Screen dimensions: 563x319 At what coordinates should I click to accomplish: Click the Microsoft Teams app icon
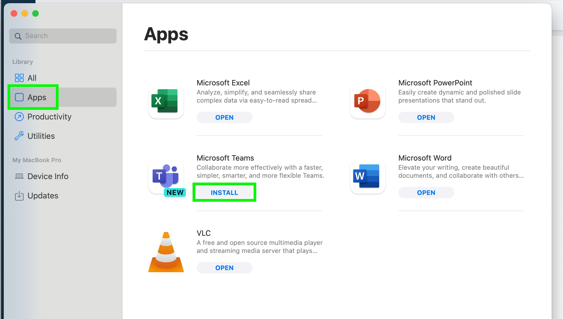(166, 176)
